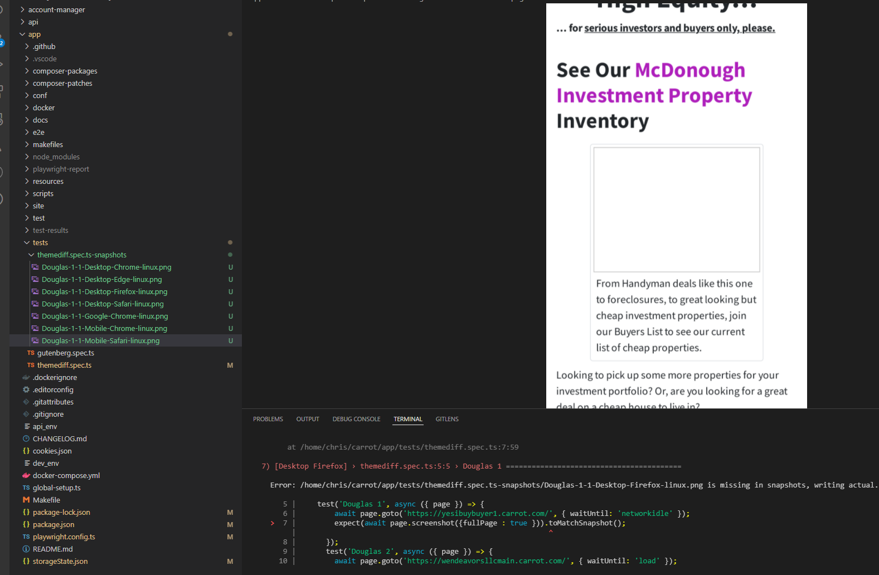Click the .gitattributes git icon

pyautogui.click(x=26, y=402)
